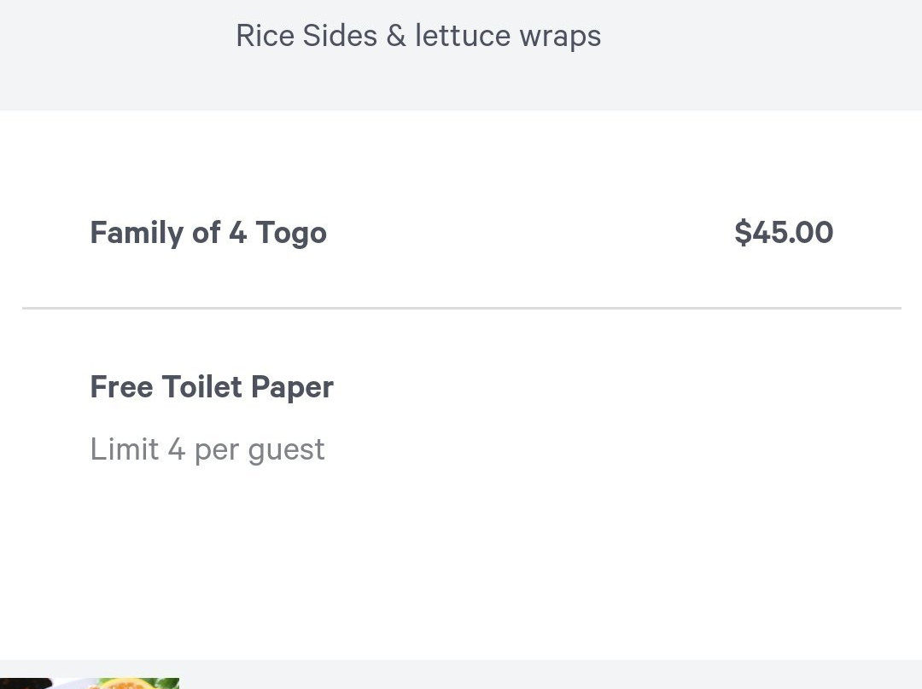922x689 pixels.
Task: Click the ampersand in the top description
Action: pos(395,36)
